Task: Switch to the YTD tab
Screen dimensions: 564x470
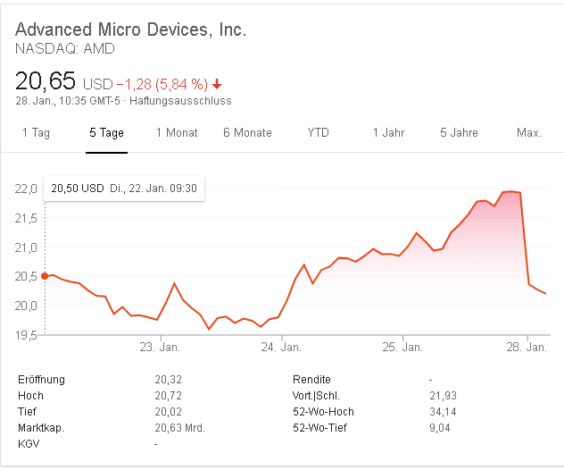Action: 318,132
